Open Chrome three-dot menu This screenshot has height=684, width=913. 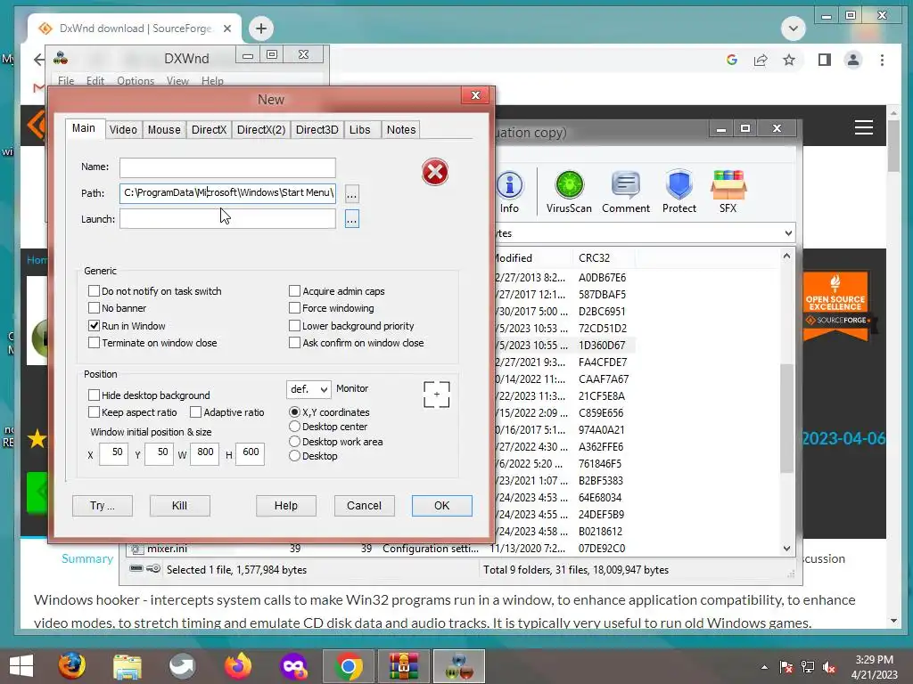(882, 60)
